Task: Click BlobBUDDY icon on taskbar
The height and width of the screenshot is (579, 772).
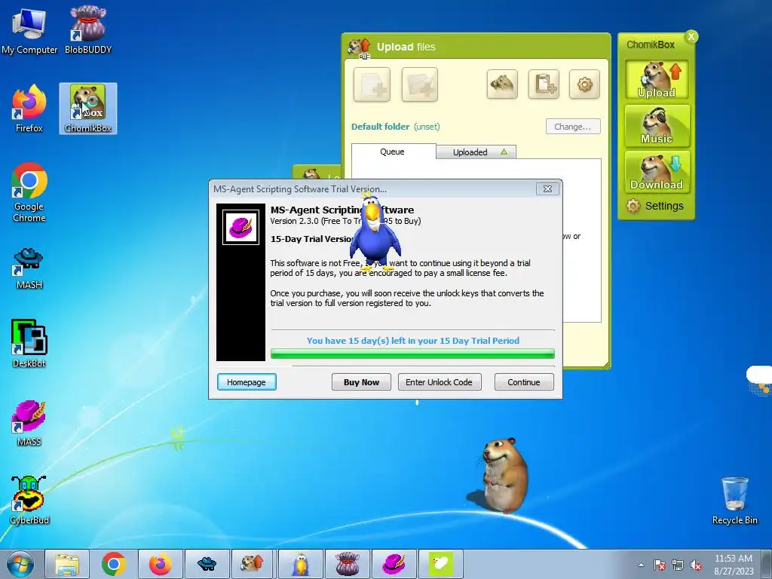Action: pos(347,564)
